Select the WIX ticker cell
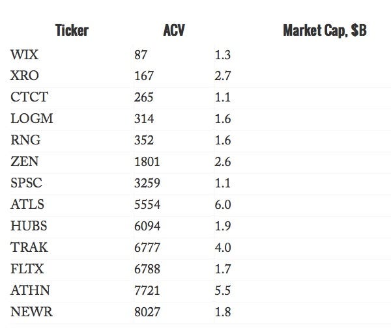 23,55
